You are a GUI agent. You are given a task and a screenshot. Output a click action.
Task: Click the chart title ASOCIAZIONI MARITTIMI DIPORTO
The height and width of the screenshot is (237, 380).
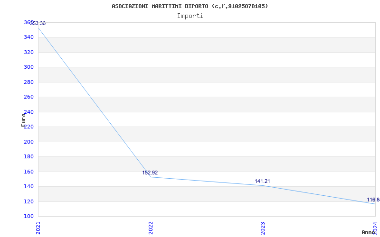tap(190, 6)
